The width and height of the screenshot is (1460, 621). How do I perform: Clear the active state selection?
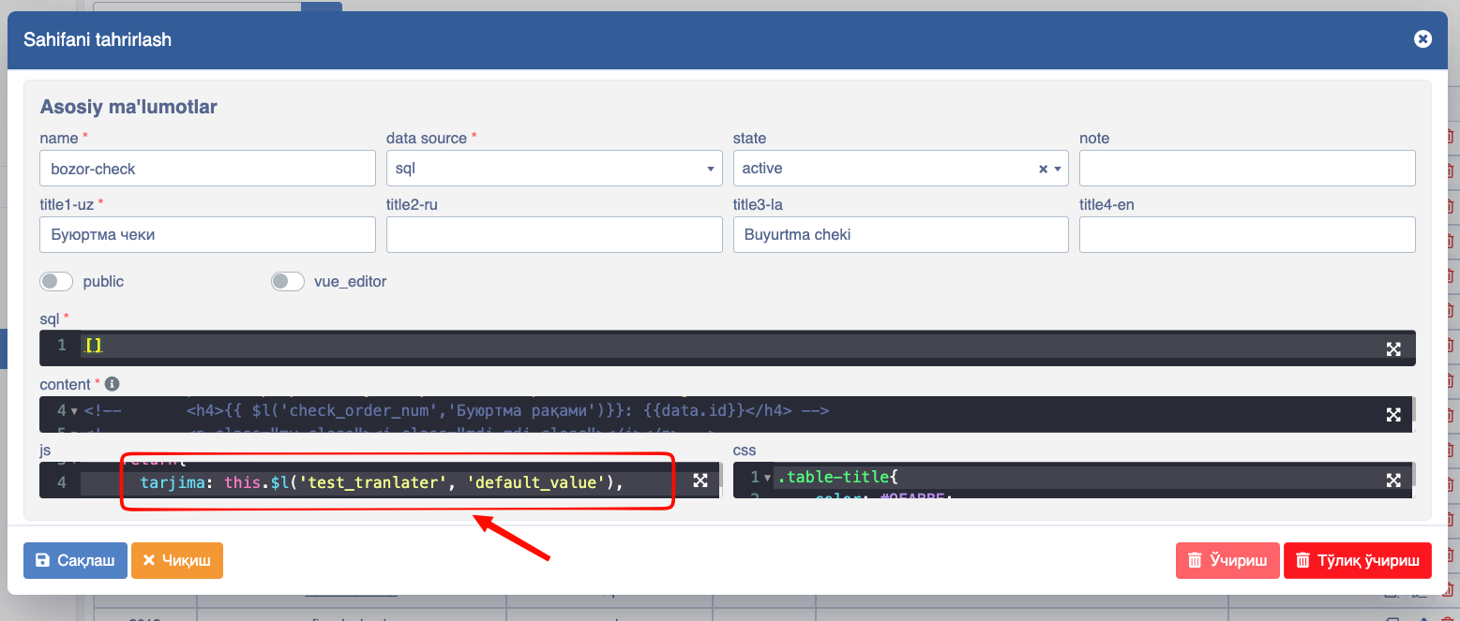pos(1043,170)
